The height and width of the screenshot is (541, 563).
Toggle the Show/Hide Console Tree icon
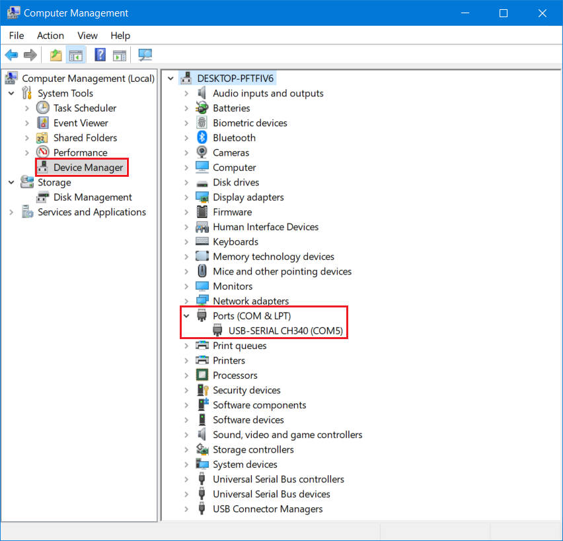click(75, 55)
